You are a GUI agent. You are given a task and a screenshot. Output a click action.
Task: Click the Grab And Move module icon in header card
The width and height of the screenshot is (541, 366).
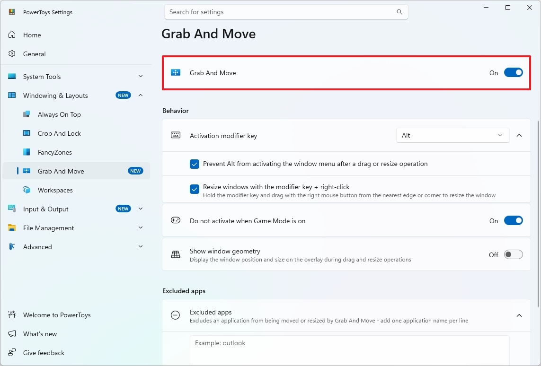(176, 72)
